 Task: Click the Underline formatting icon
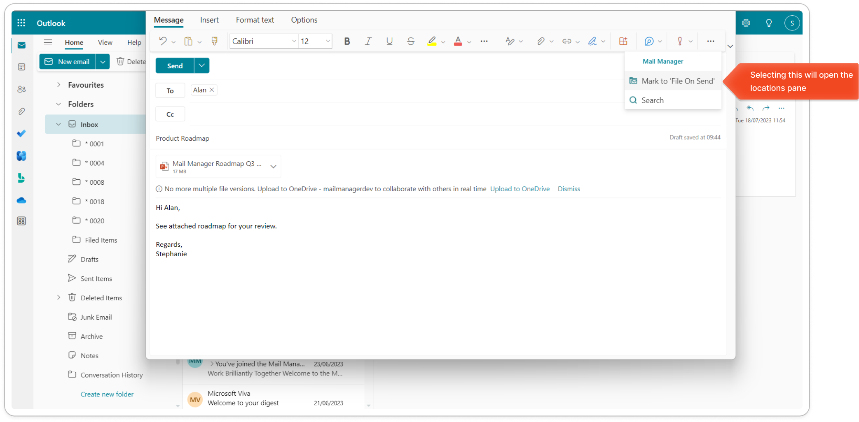tap(389, 41)
